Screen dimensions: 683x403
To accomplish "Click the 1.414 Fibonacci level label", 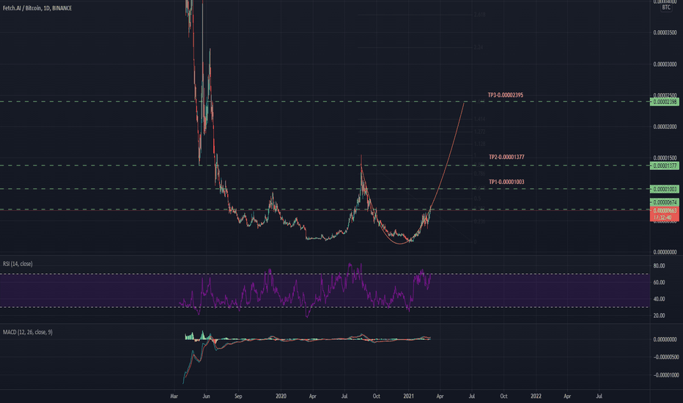I will [479, 119].
